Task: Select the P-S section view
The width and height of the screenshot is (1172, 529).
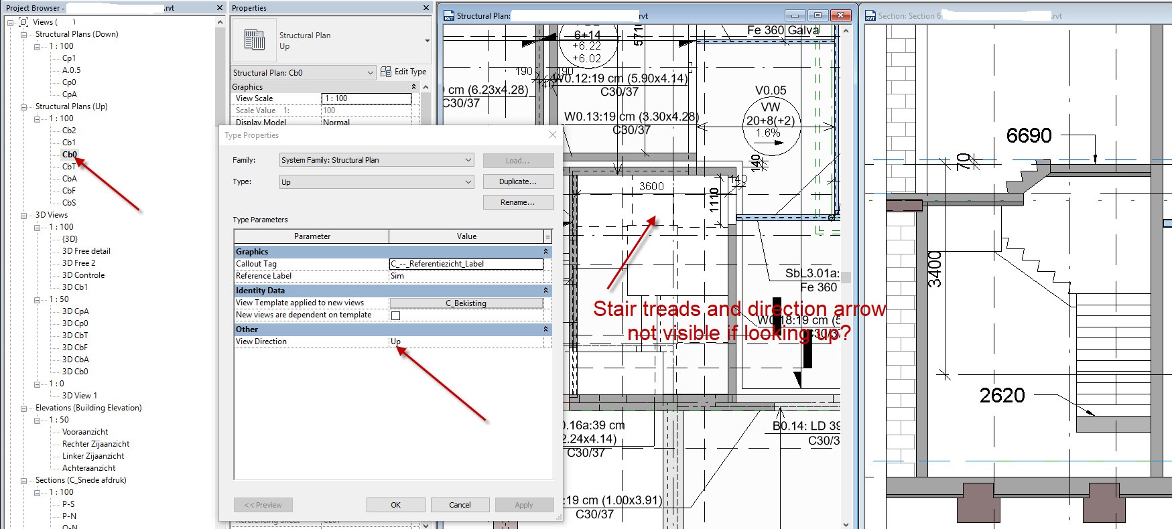Action: 68,504
